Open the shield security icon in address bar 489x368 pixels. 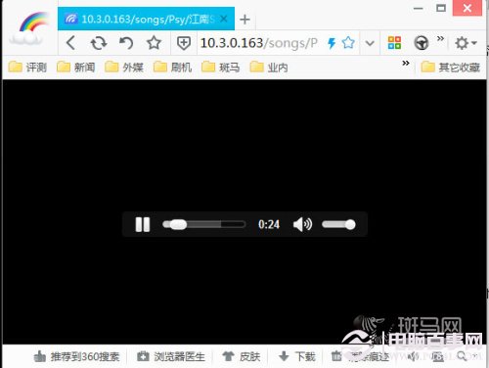(184, 43)
